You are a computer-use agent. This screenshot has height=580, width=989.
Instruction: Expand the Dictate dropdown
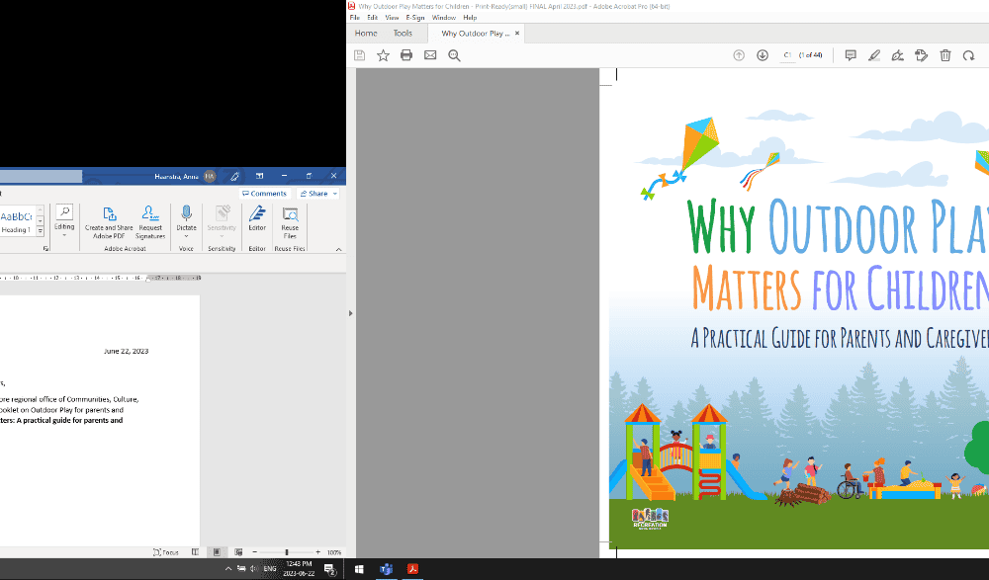tap(186, 235)
